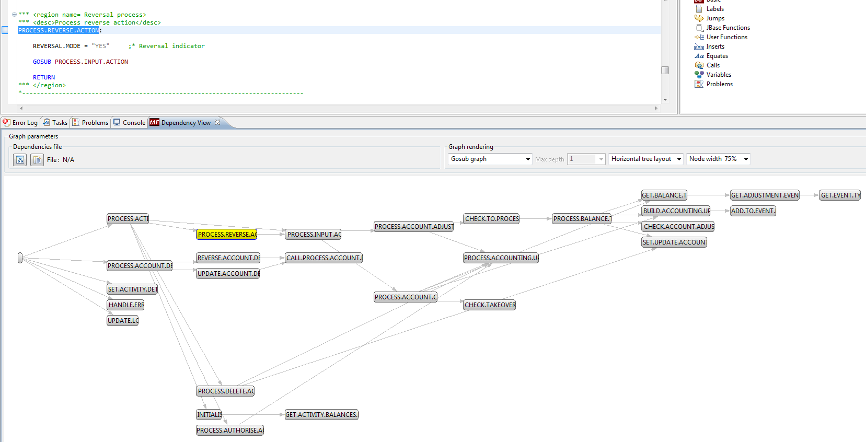Click the User Functions icon in outline
This screenshot has width=866, height=442.
699,37
